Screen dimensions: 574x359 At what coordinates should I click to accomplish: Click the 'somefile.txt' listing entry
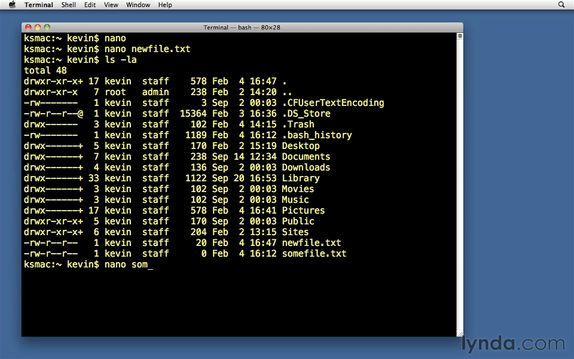[x=314, y=254]
